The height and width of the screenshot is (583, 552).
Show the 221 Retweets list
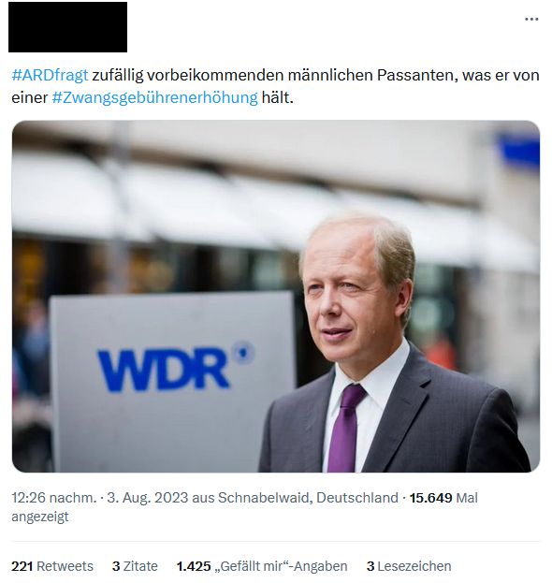point(52,566)
